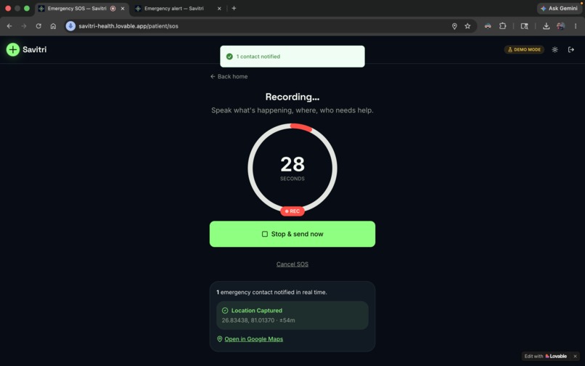The height and width of the screenshot is (366, 585).
Task: Click the tab search/media icon in toolbar
Action: coord(524,26)
